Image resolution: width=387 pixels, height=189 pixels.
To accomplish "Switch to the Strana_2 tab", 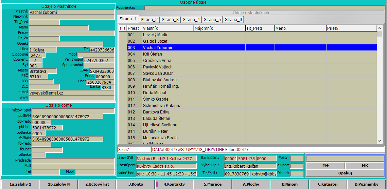I will [x=149, y=20].
